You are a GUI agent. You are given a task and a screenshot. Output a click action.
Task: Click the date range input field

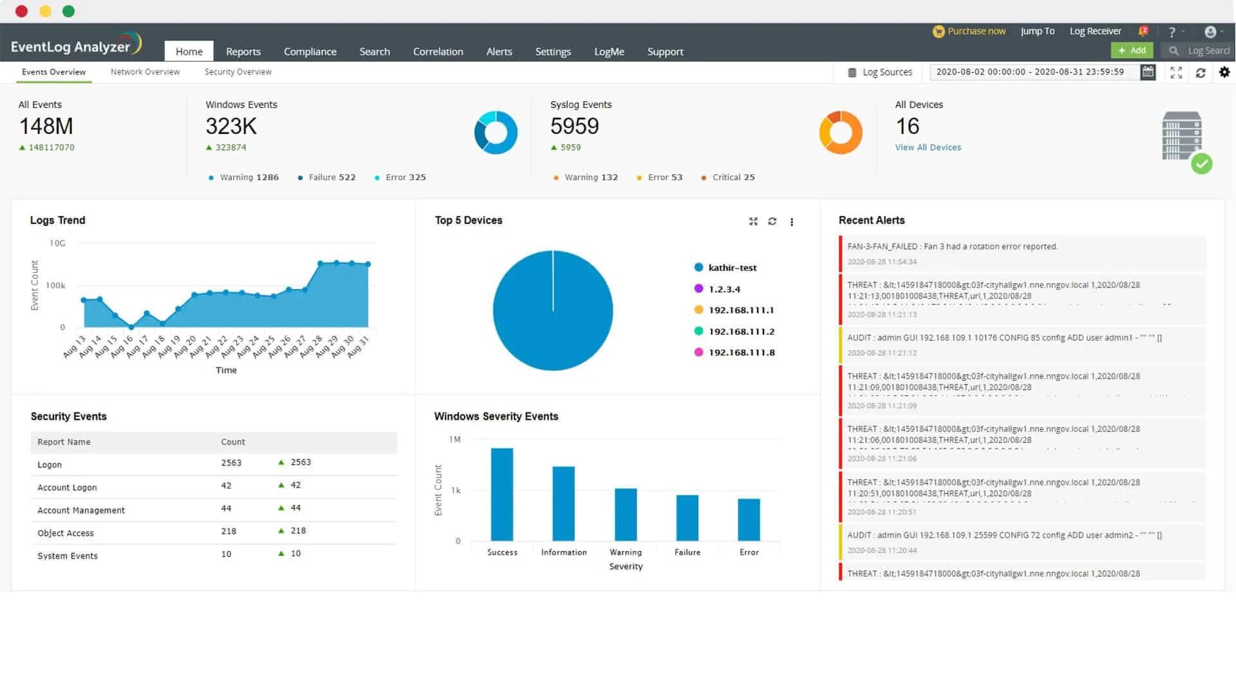pyautogui.click(x=1030, y=72)
